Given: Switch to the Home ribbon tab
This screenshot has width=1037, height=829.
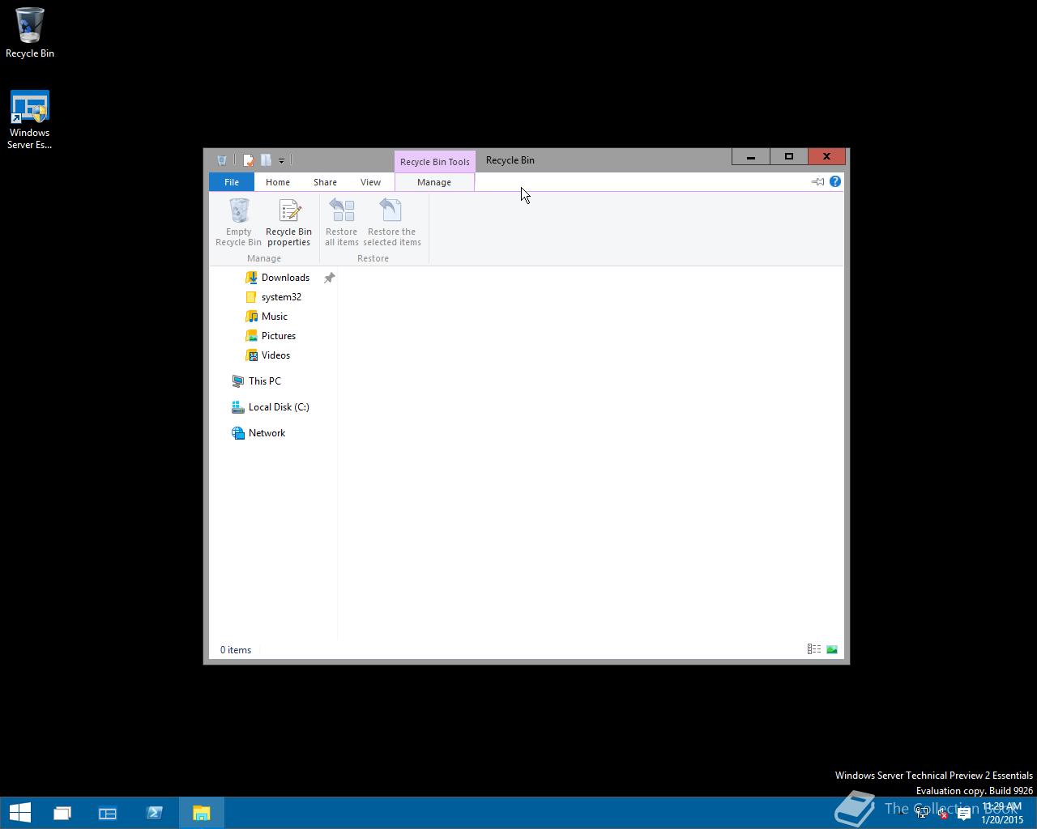Looking at the screenshot, I should [x=278, y=182].
